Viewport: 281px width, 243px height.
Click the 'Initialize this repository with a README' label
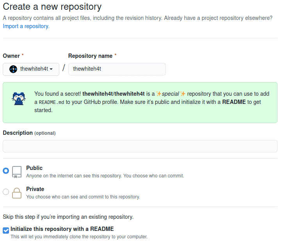point(62,229)
